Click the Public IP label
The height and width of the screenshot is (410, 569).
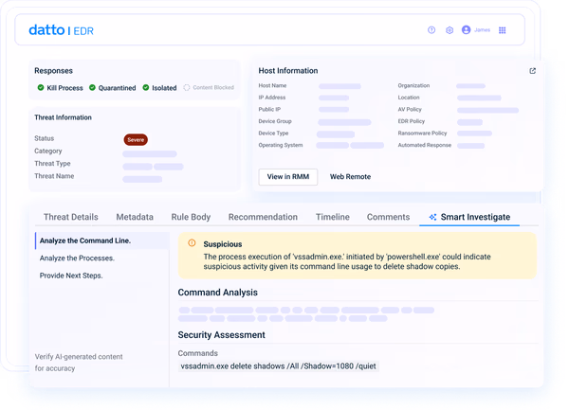click(x=269, y=110)
